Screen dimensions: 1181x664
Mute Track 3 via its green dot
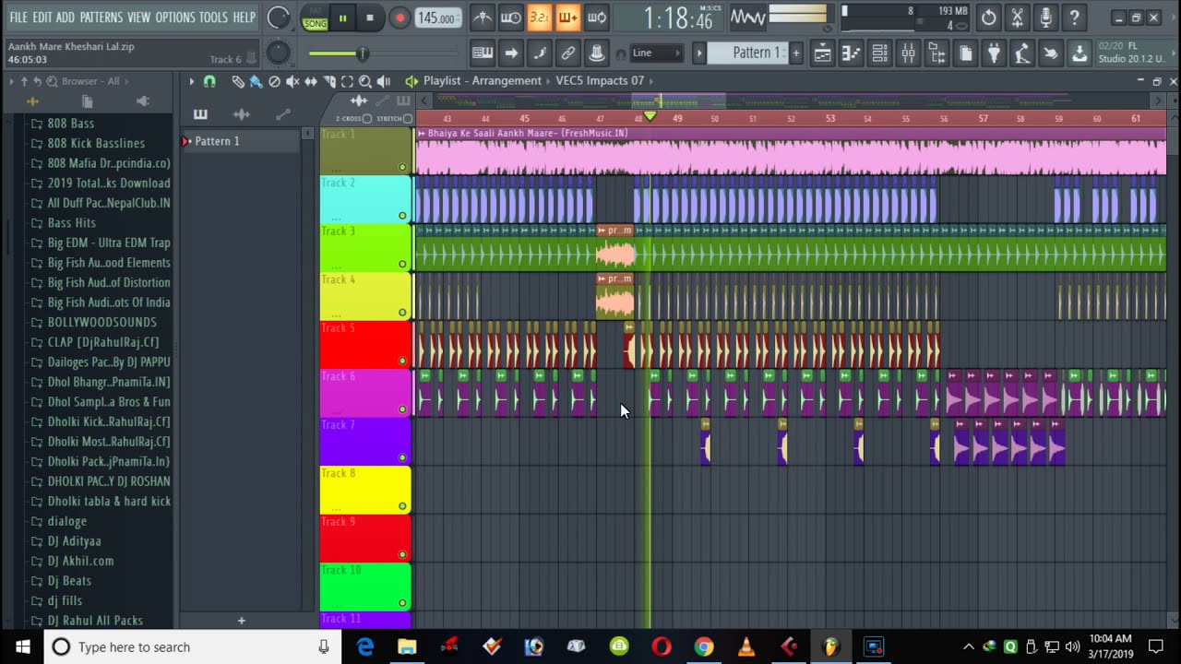click(x=402, y=264)
